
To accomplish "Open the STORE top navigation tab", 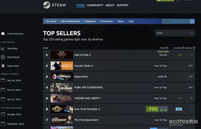I will [x=81, y=5].
